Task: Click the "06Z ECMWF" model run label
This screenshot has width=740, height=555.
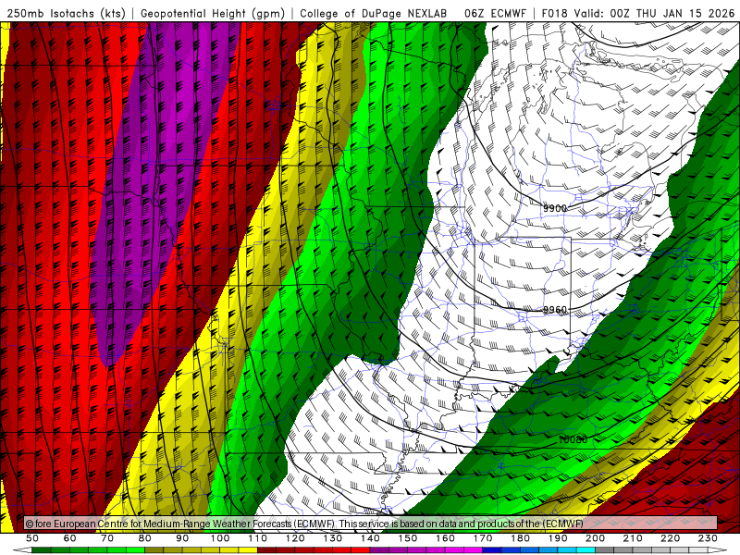Action: [495, 13]
